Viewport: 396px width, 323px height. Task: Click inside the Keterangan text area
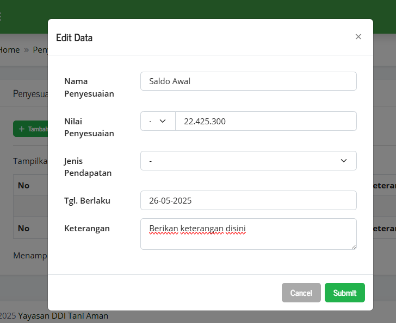248,234
